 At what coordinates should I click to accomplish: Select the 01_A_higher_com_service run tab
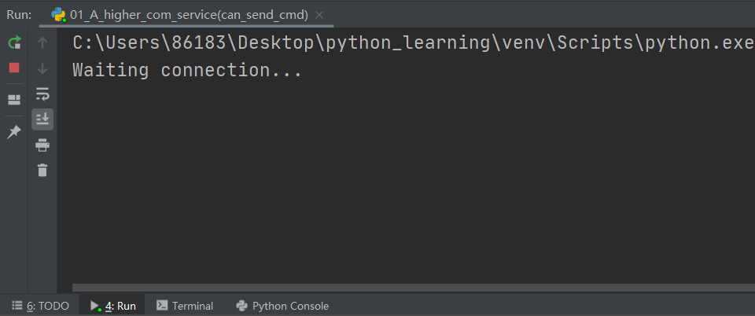point(189,15)
